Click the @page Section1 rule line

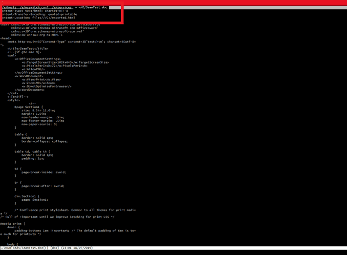coord(28,107)
